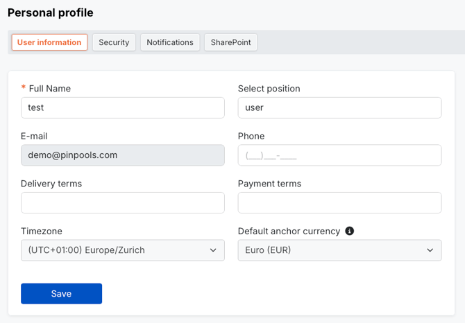Switch to the User information tab
465x323 pixels.
click(49, 42)
